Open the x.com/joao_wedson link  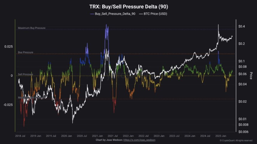[x=139, y=140]
